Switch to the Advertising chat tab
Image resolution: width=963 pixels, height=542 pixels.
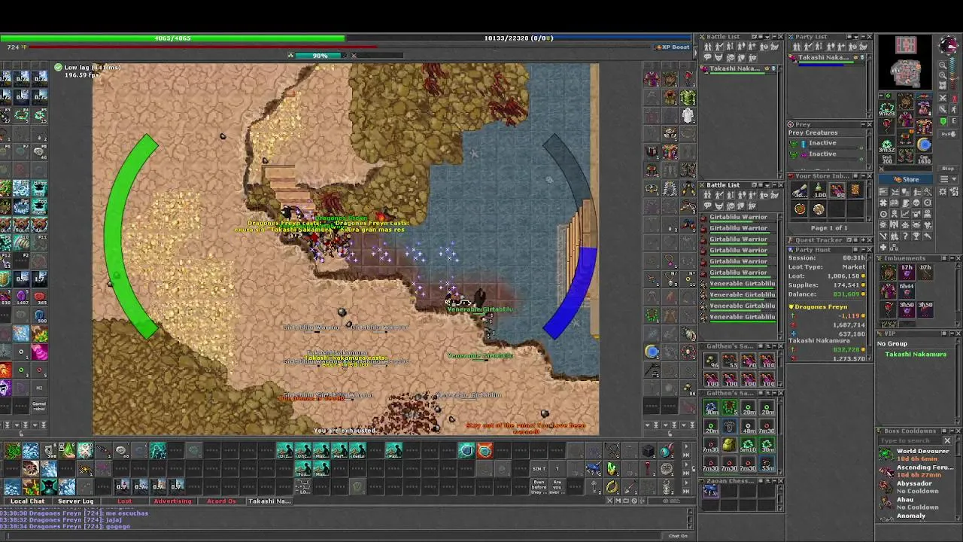[172, 501]
